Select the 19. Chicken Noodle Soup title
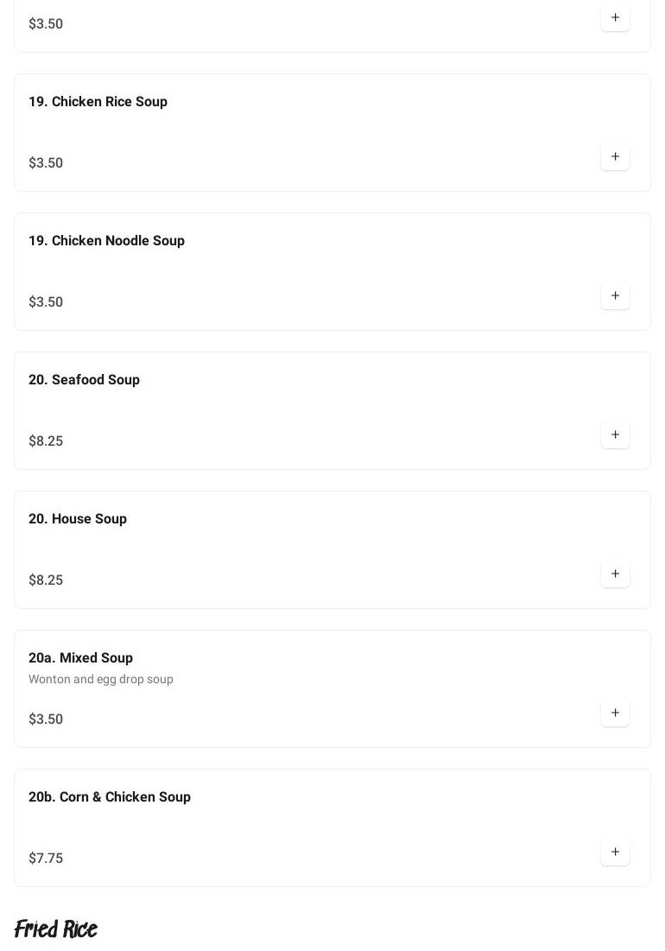665x951 pixels. click(106, 241)
